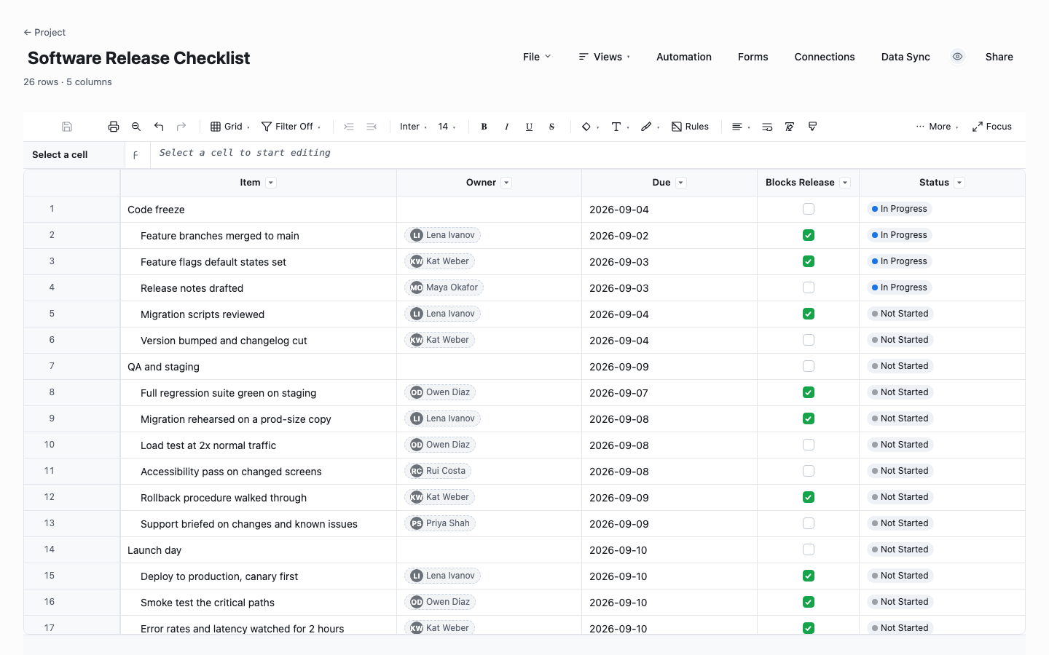Screen dimensions: 1049x655
Task: Click the Share button
Action: coord(999,57)
